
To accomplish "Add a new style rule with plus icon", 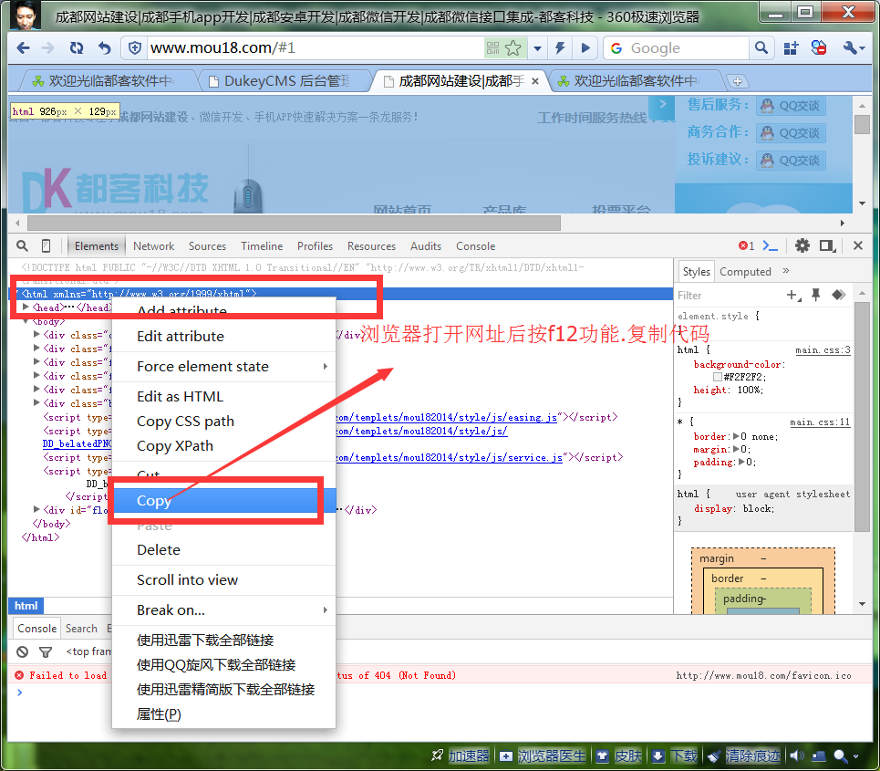I will (793, 296).
